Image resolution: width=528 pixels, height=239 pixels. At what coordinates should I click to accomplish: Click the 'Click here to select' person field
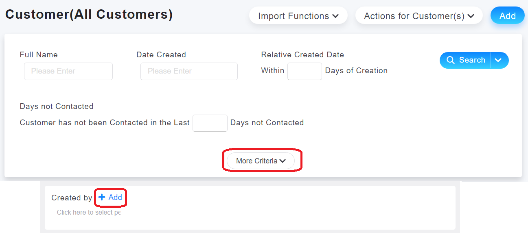(x=89, y=212)
